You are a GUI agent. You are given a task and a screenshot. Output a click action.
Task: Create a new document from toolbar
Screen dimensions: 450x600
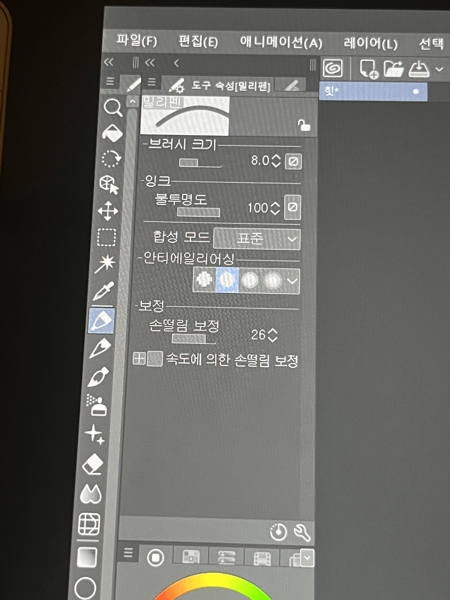(368, 69)
